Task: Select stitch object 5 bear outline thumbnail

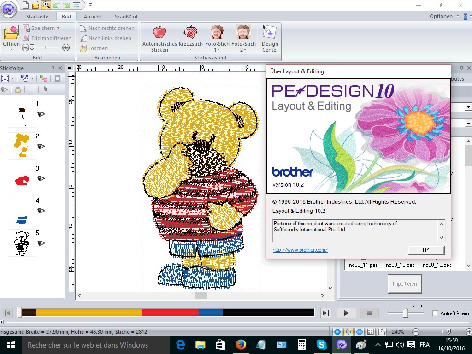Action: pyautogui.click(x=22, y=243)
